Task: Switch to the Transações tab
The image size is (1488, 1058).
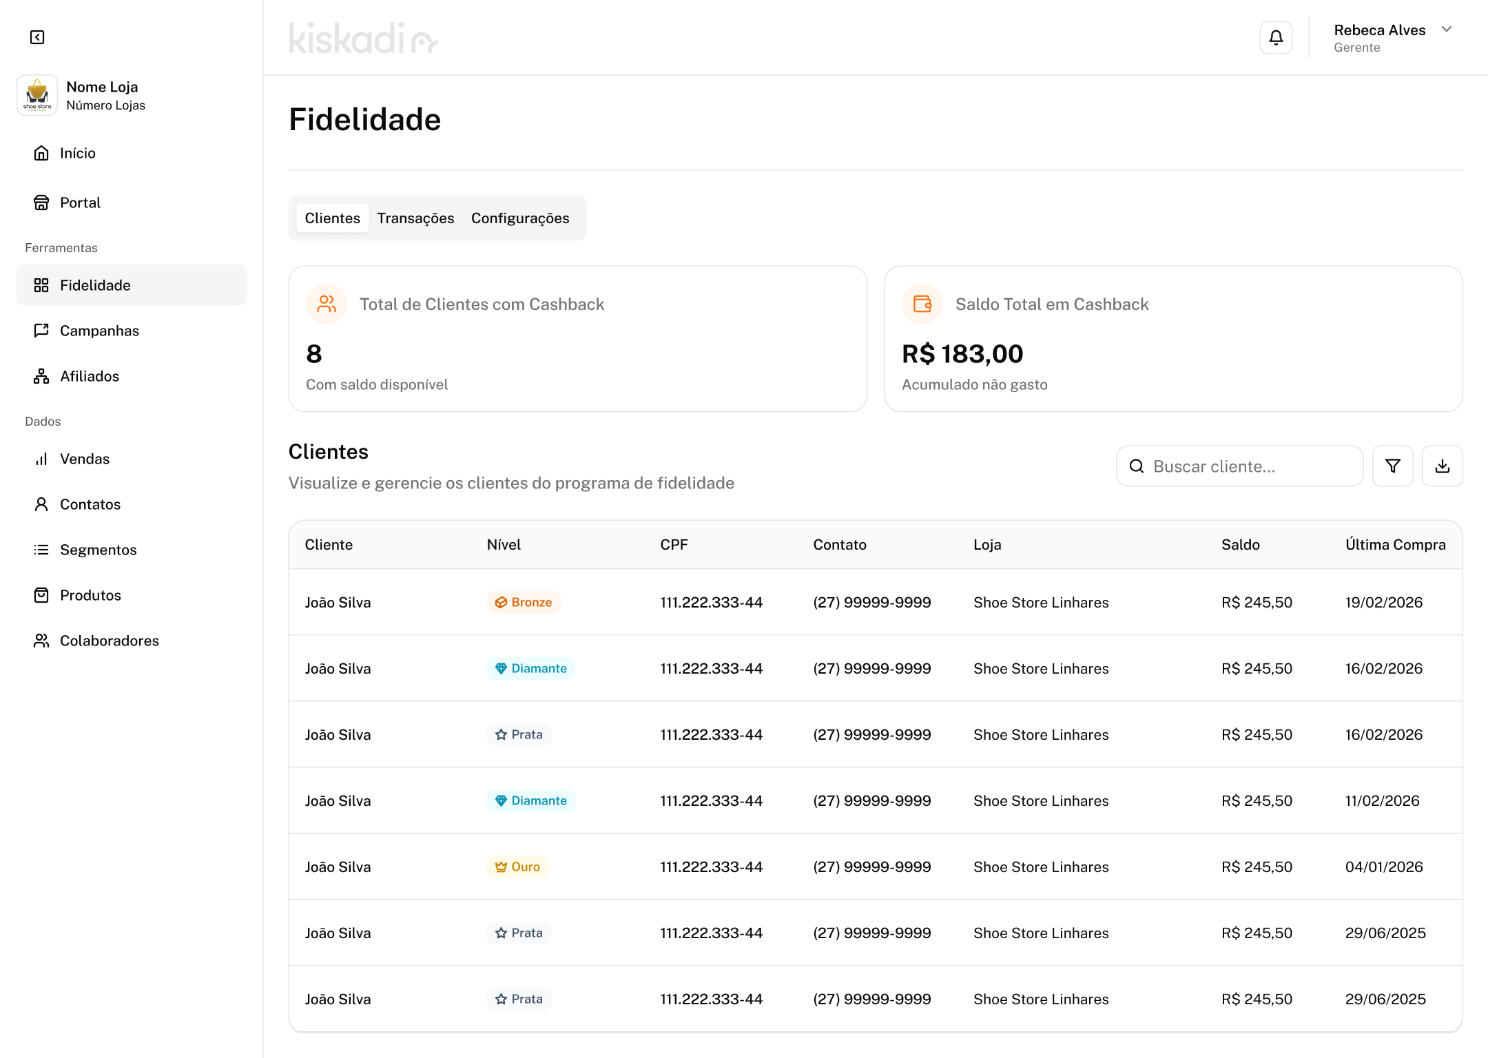Action: tap(415, 218)
